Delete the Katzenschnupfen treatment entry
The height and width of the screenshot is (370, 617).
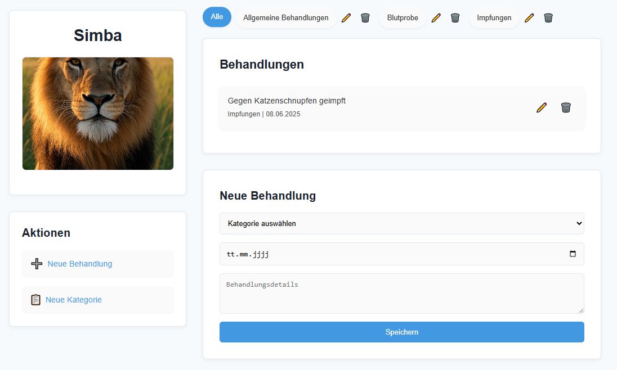566,107
